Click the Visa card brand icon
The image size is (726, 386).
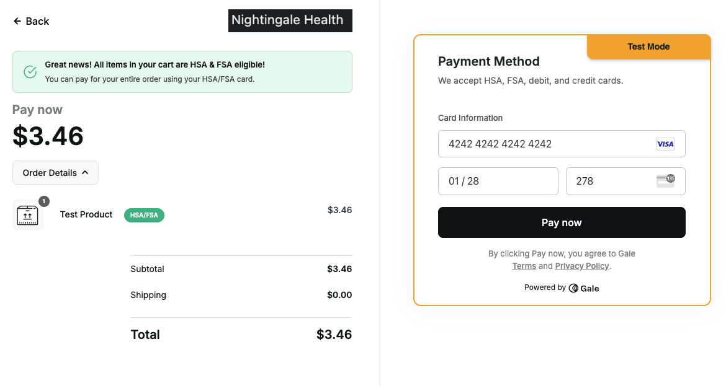pos(665,144)
